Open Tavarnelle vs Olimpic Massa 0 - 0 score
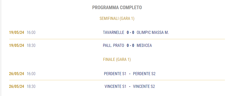This screenshot has height=96, width=227. pos(130,32)
